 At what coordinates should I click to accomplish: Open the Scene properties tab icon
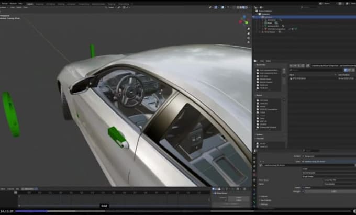[x=254, y=171]
